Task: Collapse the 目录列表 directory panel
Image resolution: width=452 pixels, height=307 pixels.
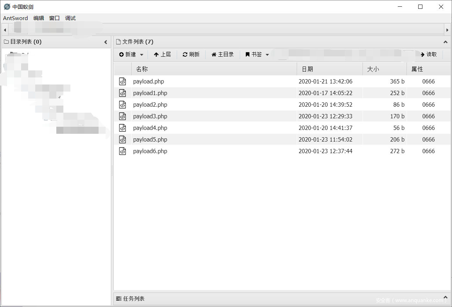Action: (x=106, y=42)
